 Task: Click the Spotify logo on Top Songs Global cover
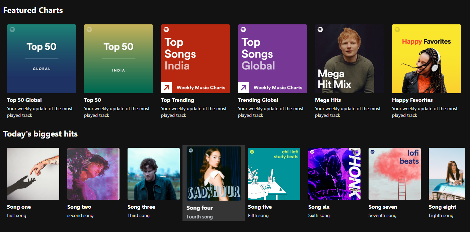243,30
